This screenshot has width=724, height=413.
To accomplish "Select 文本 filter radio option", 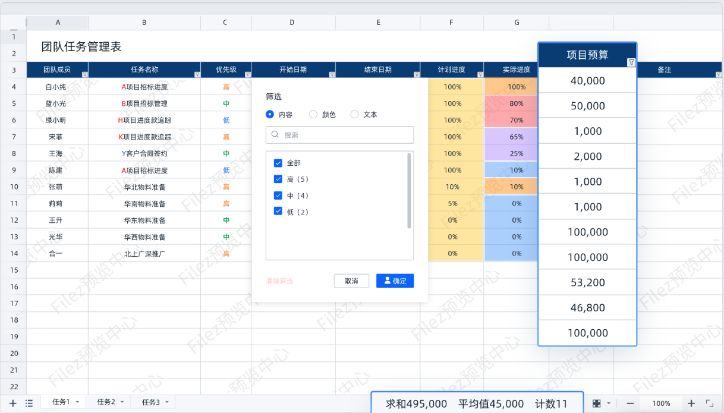I will pyautogui.click(x=355, y=115).
